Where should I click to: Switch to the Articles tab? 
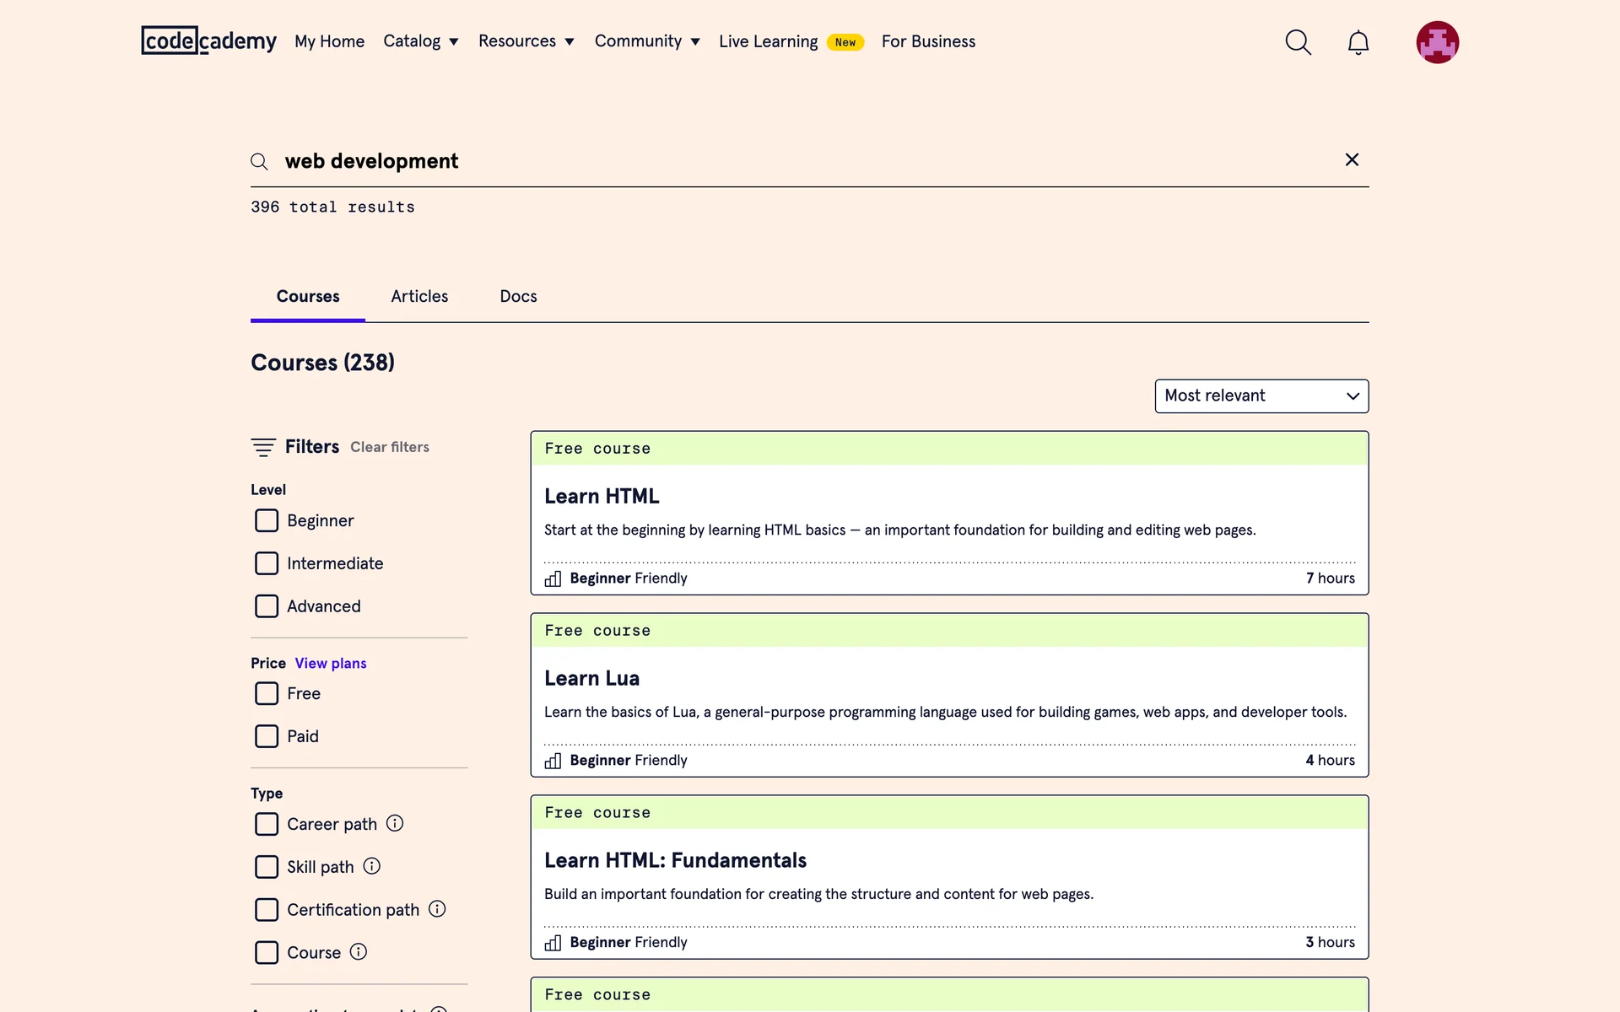click(x=419, y=296)
